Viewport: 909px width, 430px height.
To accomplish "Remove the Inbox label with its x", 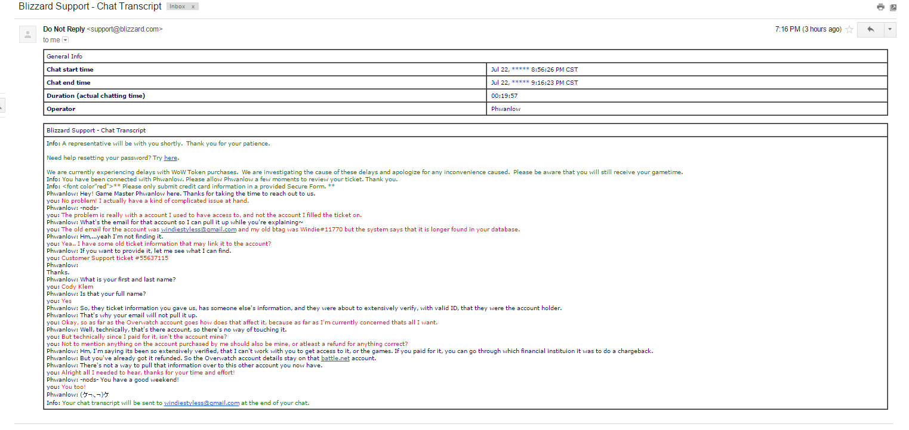I will (193, 7).
